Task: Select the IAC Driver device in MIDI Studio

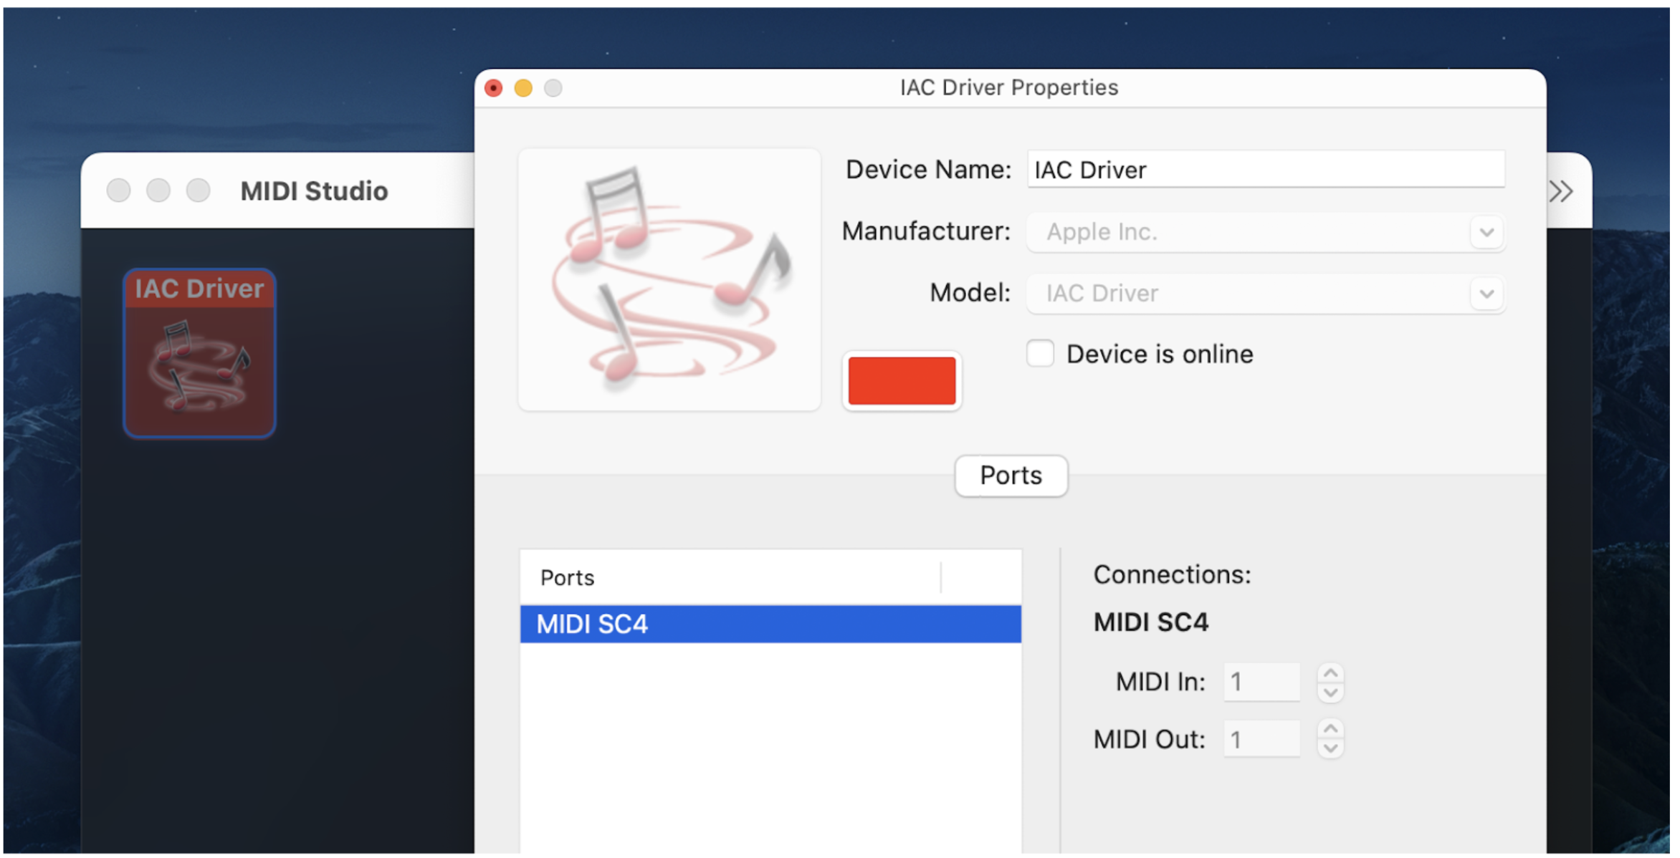Action: (x=199, y=352)
